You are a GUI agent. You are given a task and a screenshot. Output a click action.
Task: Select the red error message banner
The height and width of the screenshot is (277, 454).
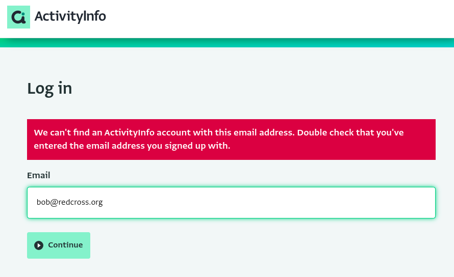tap(232, 140)
